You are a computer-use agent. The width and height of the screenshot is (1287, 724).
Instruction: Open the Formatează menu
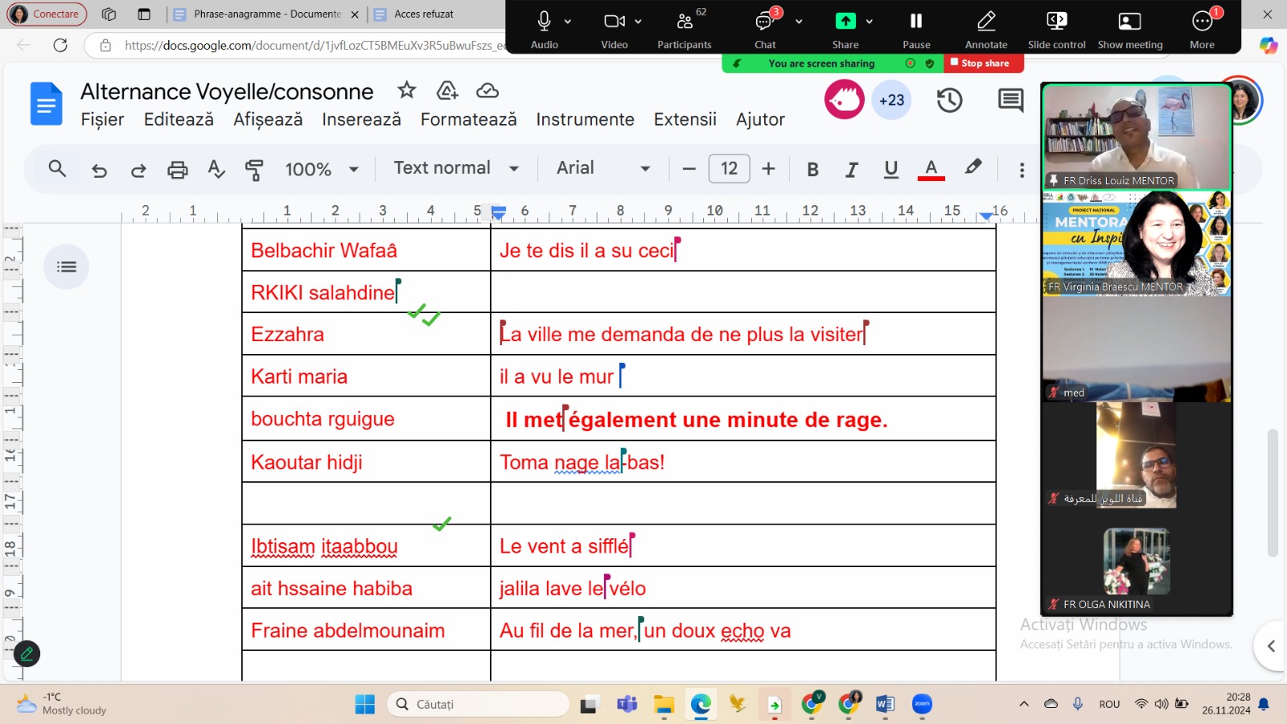pyautogui.click(x=468, y=120)
